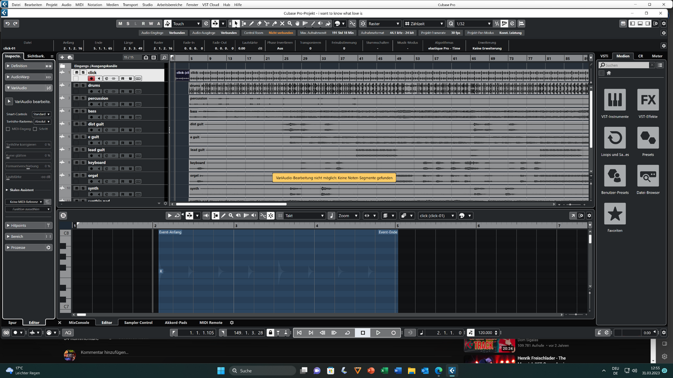The width and height of the screenshot is (673, 378).
Task: Select the Split scissors tool
Action: click(267, 24)
